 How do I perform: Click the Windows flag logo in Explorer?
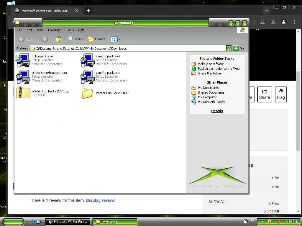[x=242, y=30]
